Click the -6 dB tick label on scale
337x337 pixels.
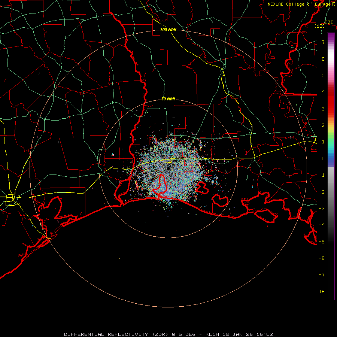[322, 258]
